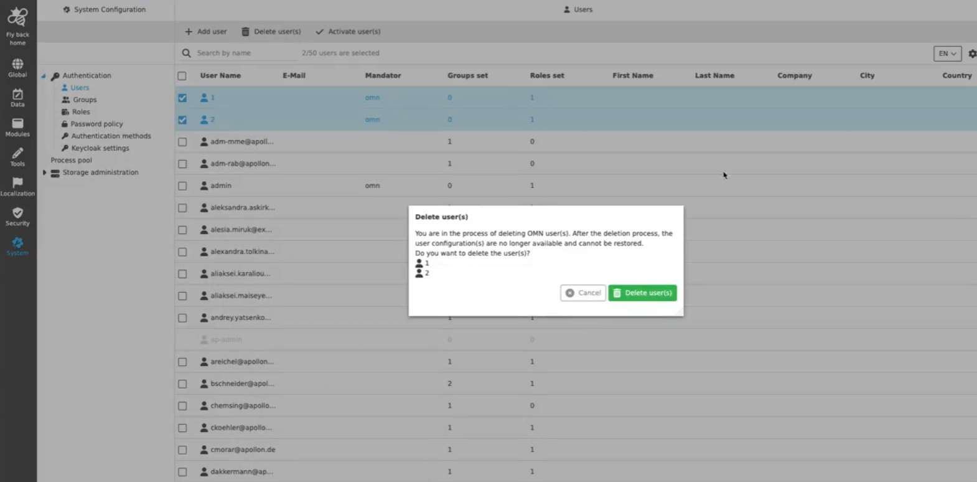Click Add user in the toolbar
977x482 pixels.
[206, 32]
